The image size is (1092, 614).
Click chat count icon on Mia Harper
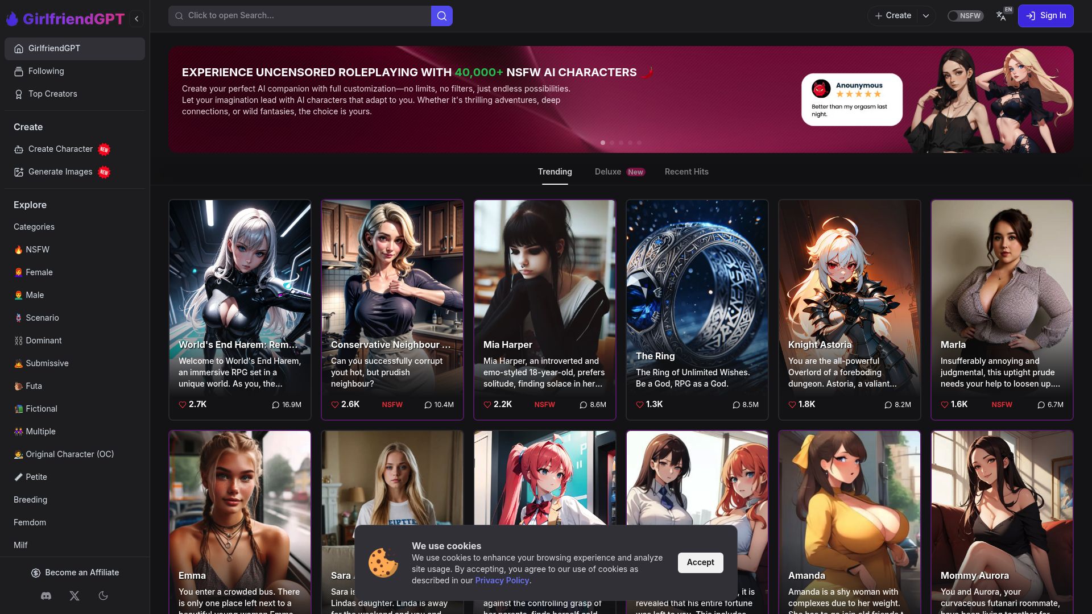coord(583,405)
